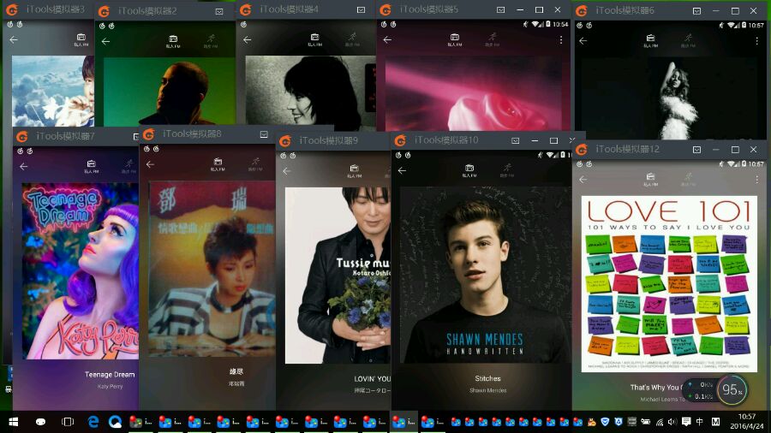The height and width of the screenshot is (433, 771).
Task: Click Teenage Dream album cover in emulator 7
Action: [81, 271]
